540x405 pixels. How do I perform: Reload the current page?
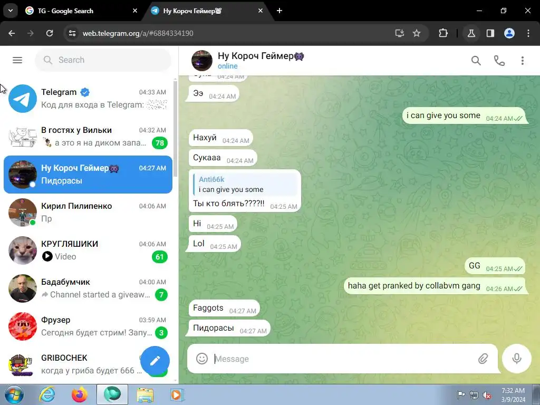tap(50, 33)
